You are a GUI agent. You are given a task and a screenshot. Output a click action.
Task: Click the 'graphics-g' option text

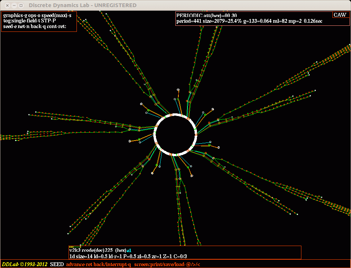pyautogui.click(x=15, y=16)
